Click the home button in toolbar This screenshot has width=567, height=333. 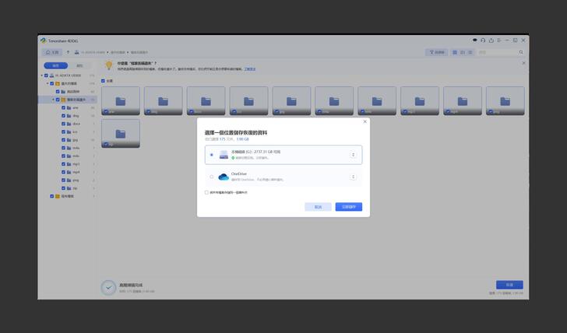52,52
